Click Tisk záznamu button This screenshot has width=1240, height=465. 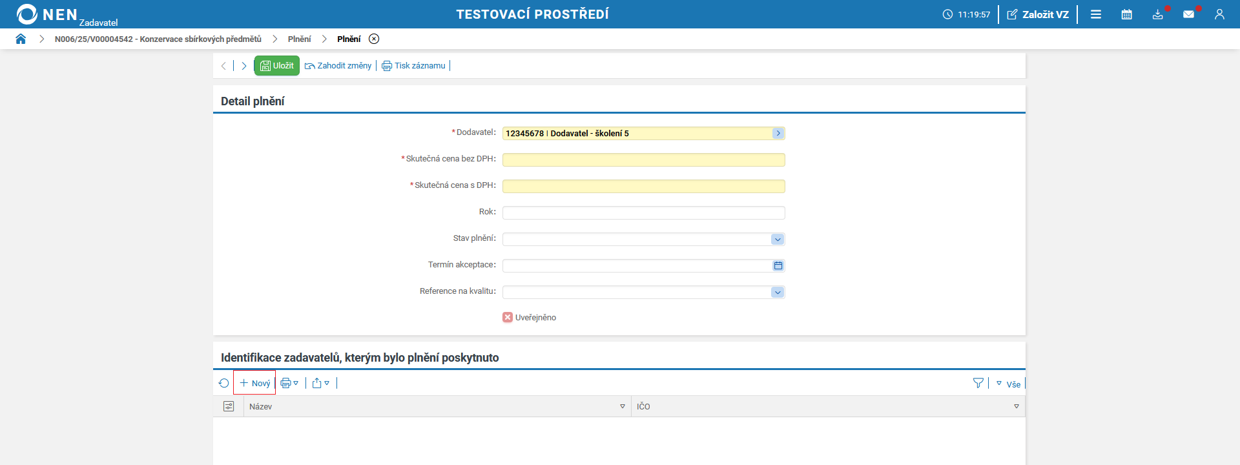pos(413,66)
